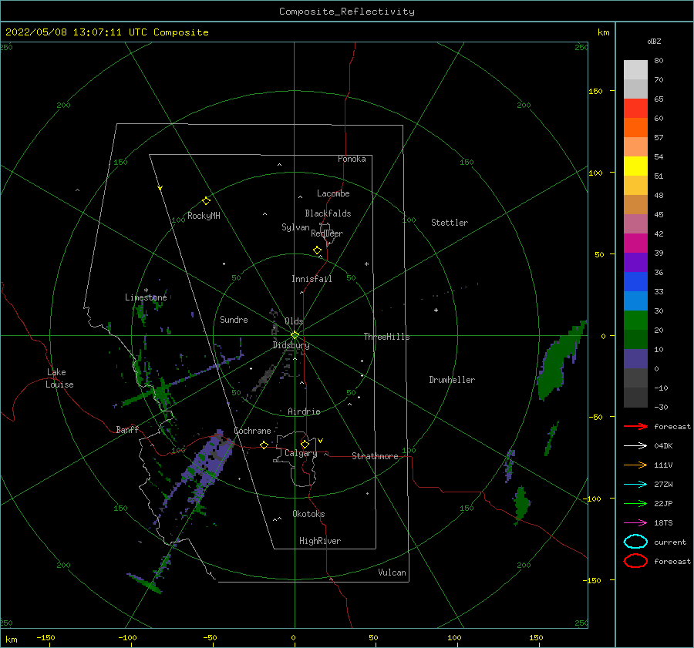Image resolution: width=694 pixels, height=648 pixels.
Task: Click the large green echo east of Drumheller
Action: 553,367
